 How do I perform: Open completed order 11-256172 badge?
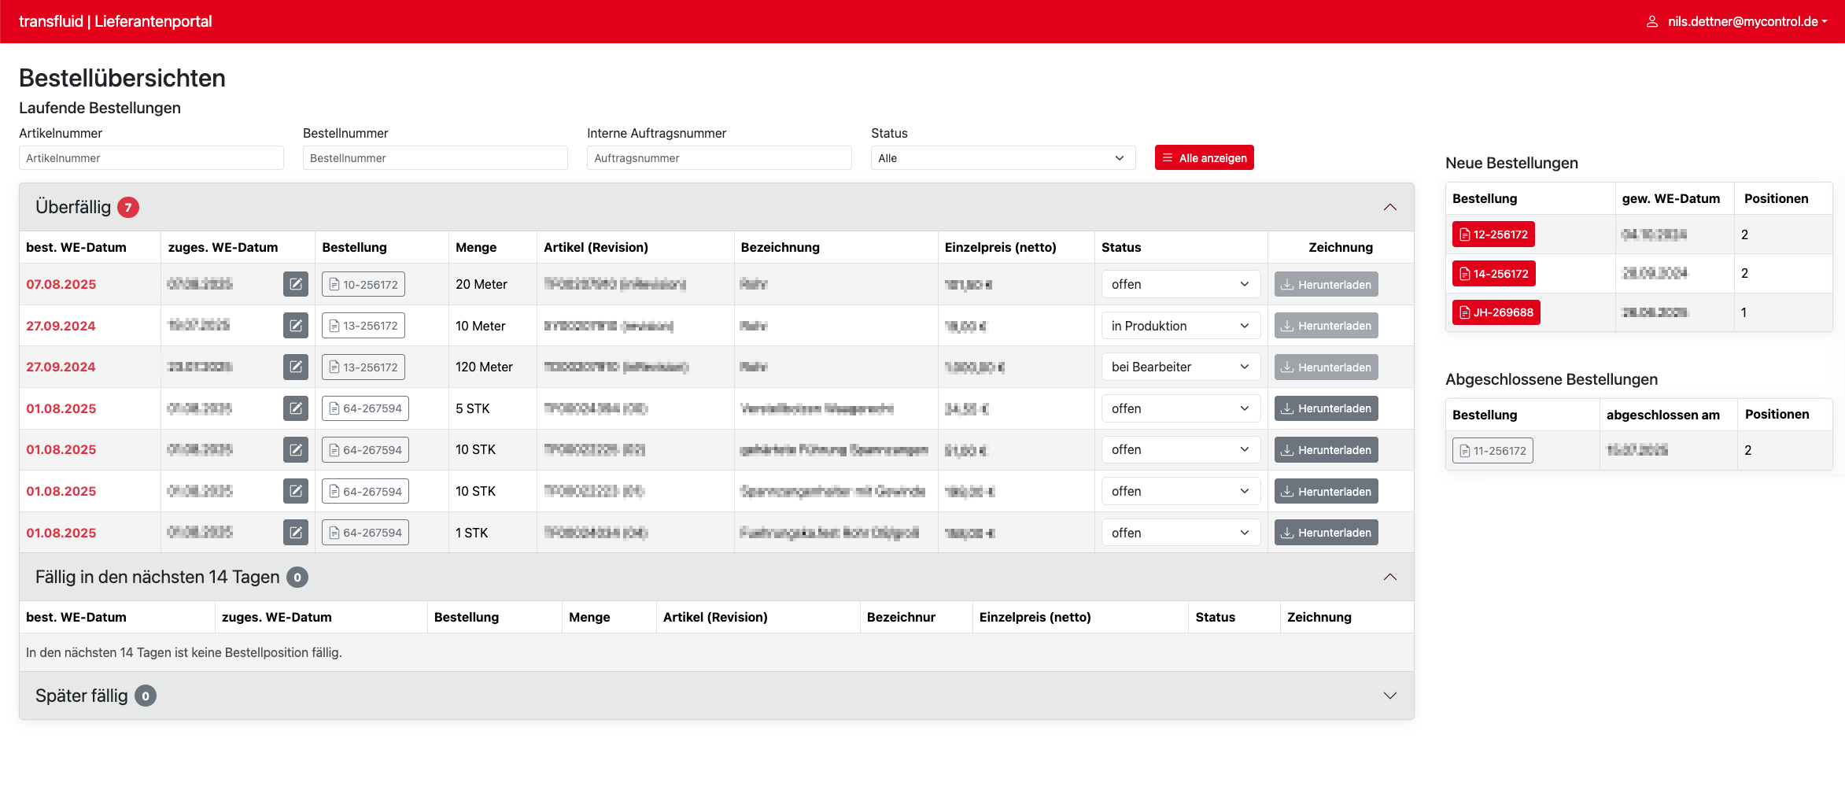(x=1492, y=450)
